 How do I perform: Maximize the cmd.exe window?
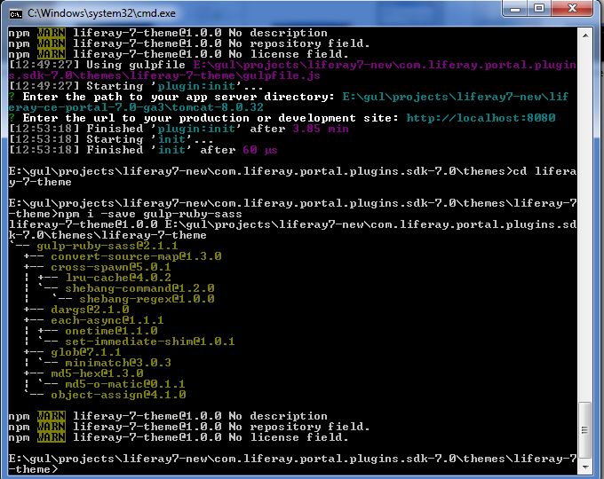[539, 9]
